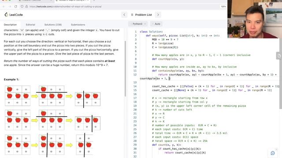Click the 'MOD = 10 ** 9 + 7' line
The image size is (282, 158).
pos(165,39)
